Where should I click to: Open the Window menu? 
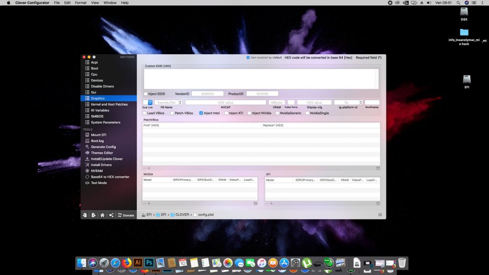tap(110, 3)
